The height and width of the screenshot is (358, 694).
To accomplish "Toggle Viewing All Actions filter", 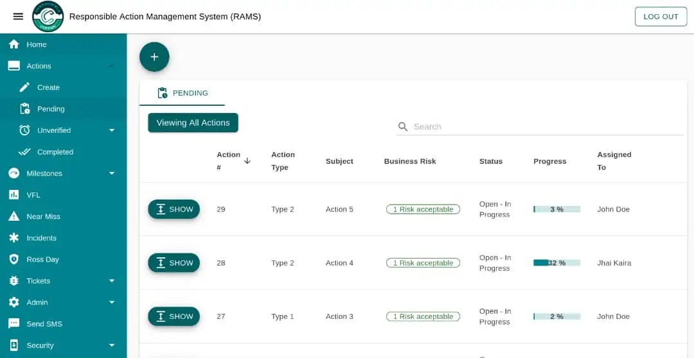I will pos(193,123).
